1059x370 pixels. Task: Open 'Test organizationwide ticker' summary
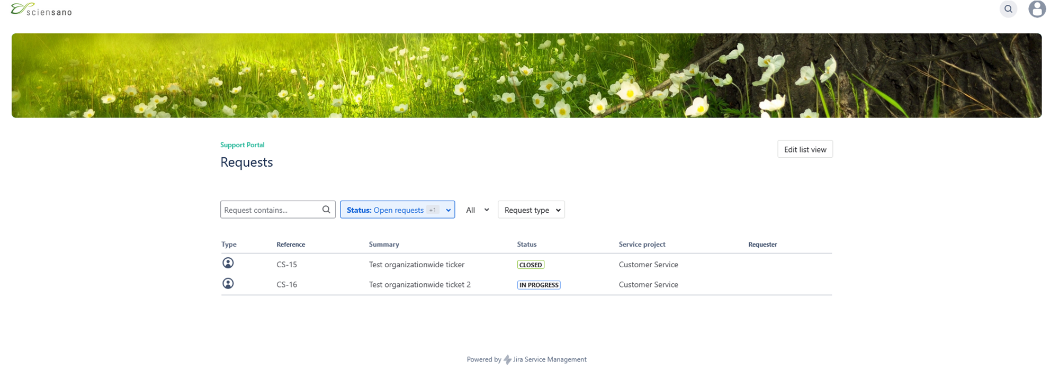pyautogui.click(x=416, y=265)
